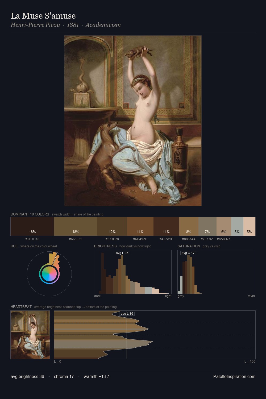
Task: Open the main painting image
Action: point(133,121)
